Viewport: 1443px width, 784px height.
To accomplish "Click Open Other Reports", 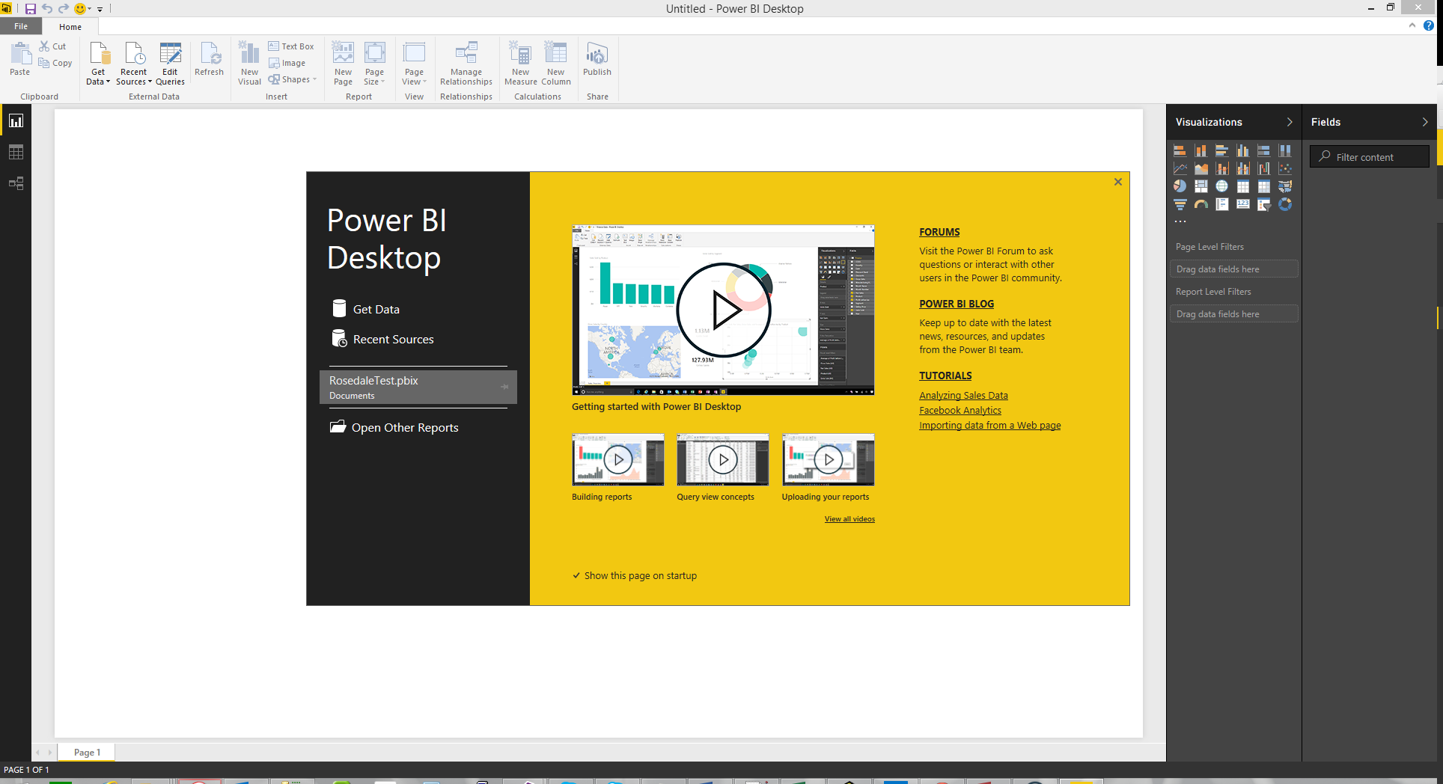I will point(404,427).
